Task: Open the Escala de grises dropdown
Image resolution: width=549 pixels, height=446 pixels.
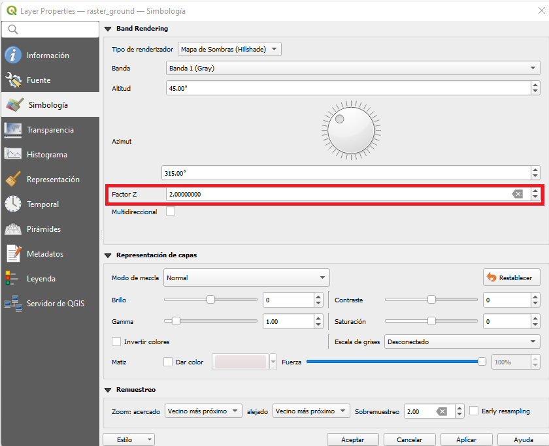Action: click(x=461, y=342)
